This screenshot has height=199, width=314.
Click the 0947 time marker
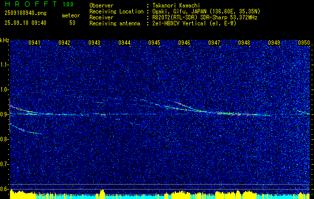click(214, 43)
